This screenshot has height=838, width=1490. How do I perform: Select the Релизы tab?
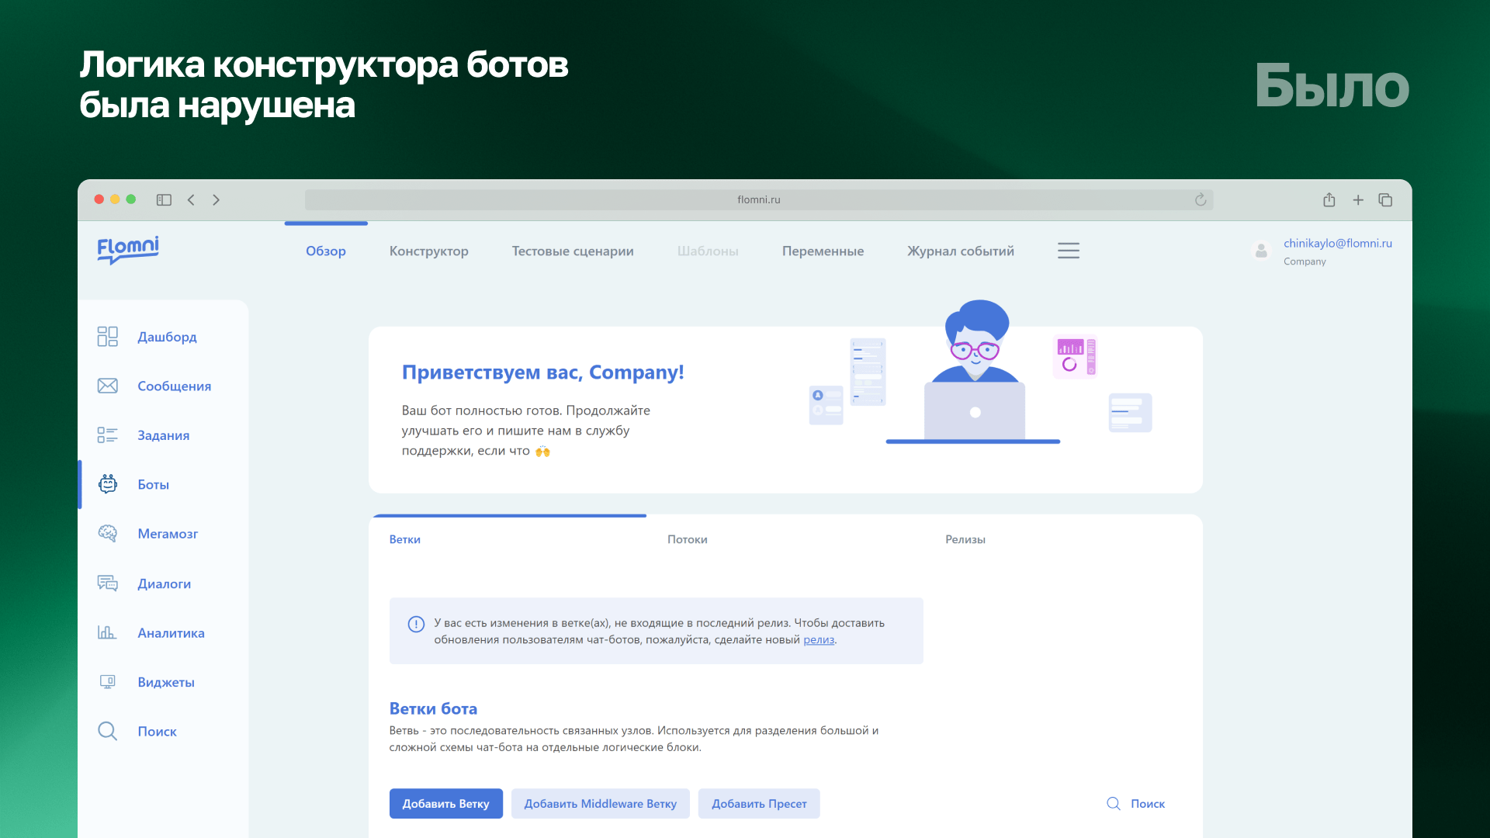[x=965, y=538]
